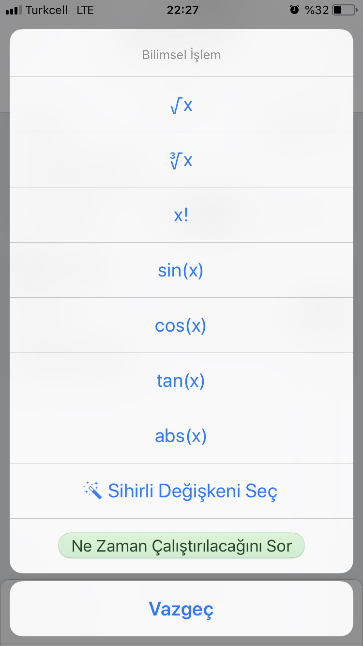
Task: Tap the 22:27 clock in status bar
Action: click(x=182, y=10)
